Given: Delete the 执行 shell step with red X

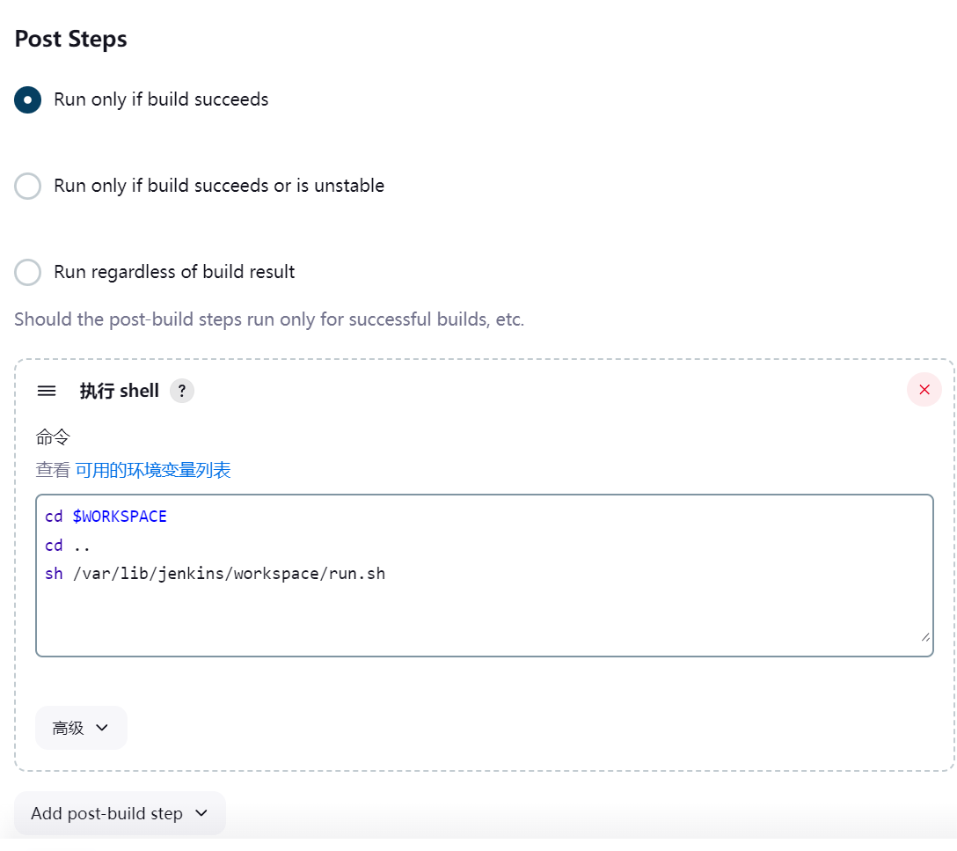Looking at the screenshot, I should pos(924,390).
